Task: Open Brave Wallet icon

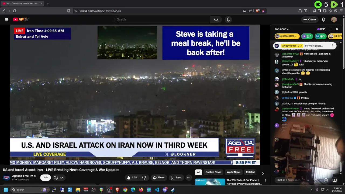Action: click(x=325, y=11)
